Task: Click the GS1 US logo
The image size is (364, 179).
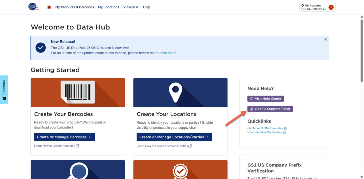Action: 34,7
